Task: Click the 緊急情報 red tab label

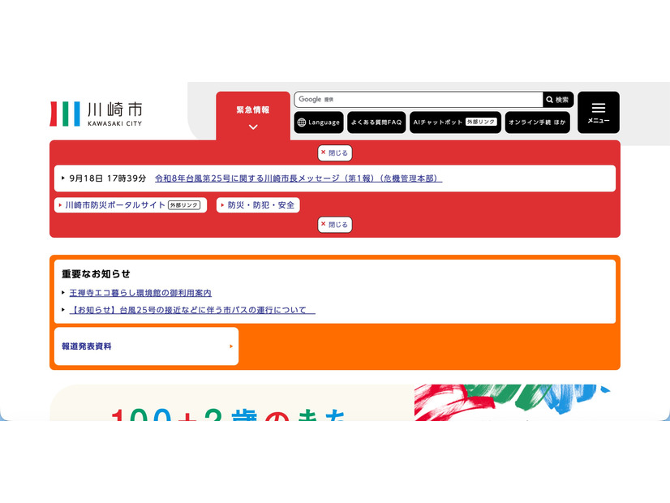Action: coord(253,110)
